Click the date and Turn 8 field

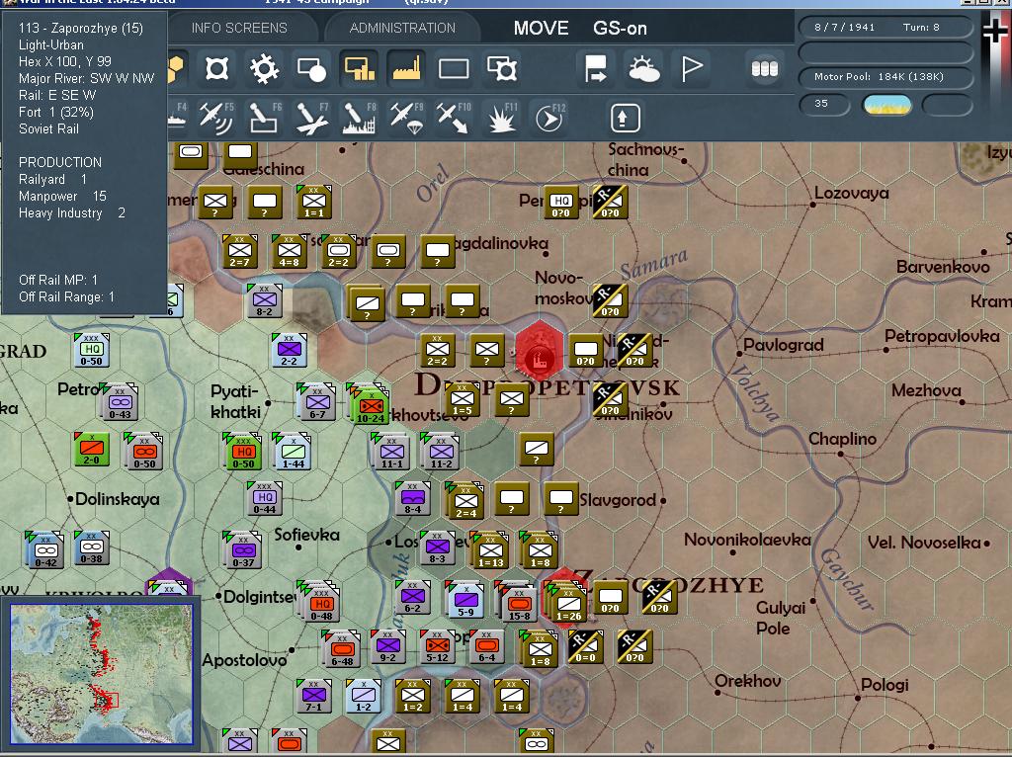click(x=885, y=27)
